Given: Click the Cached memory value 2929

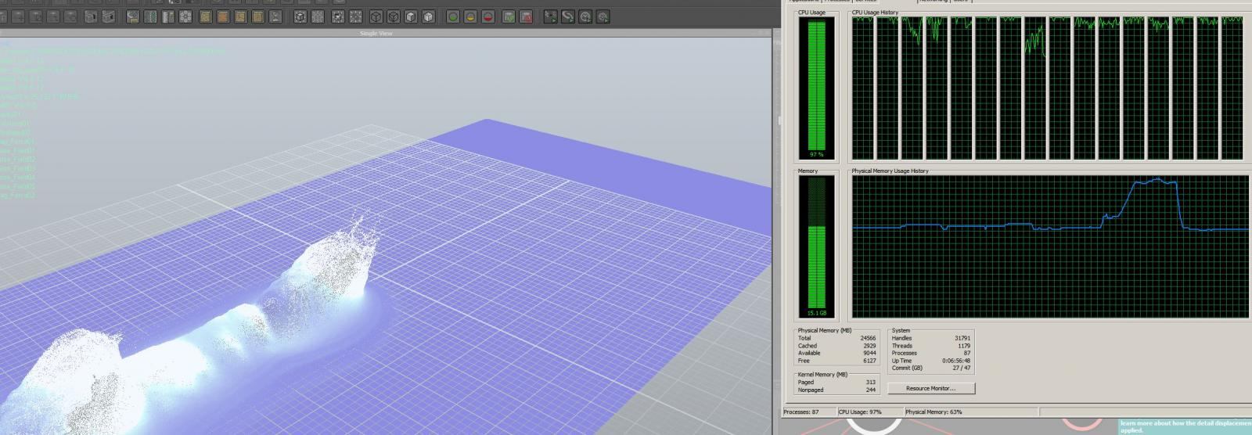Looking at the screenshot, I should (869, 346).
